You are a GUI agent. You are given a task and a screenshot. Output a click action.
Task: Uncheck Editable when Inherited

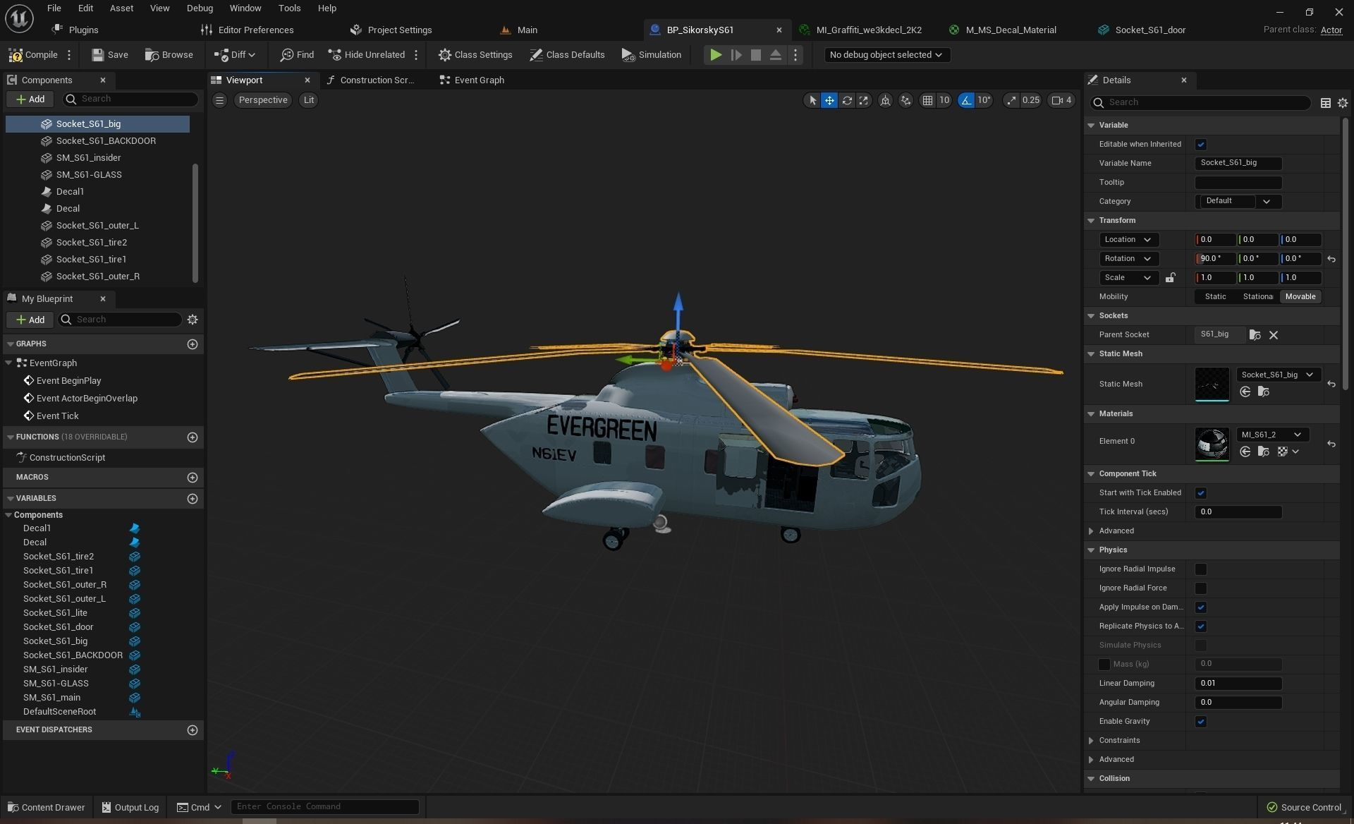1200,145
